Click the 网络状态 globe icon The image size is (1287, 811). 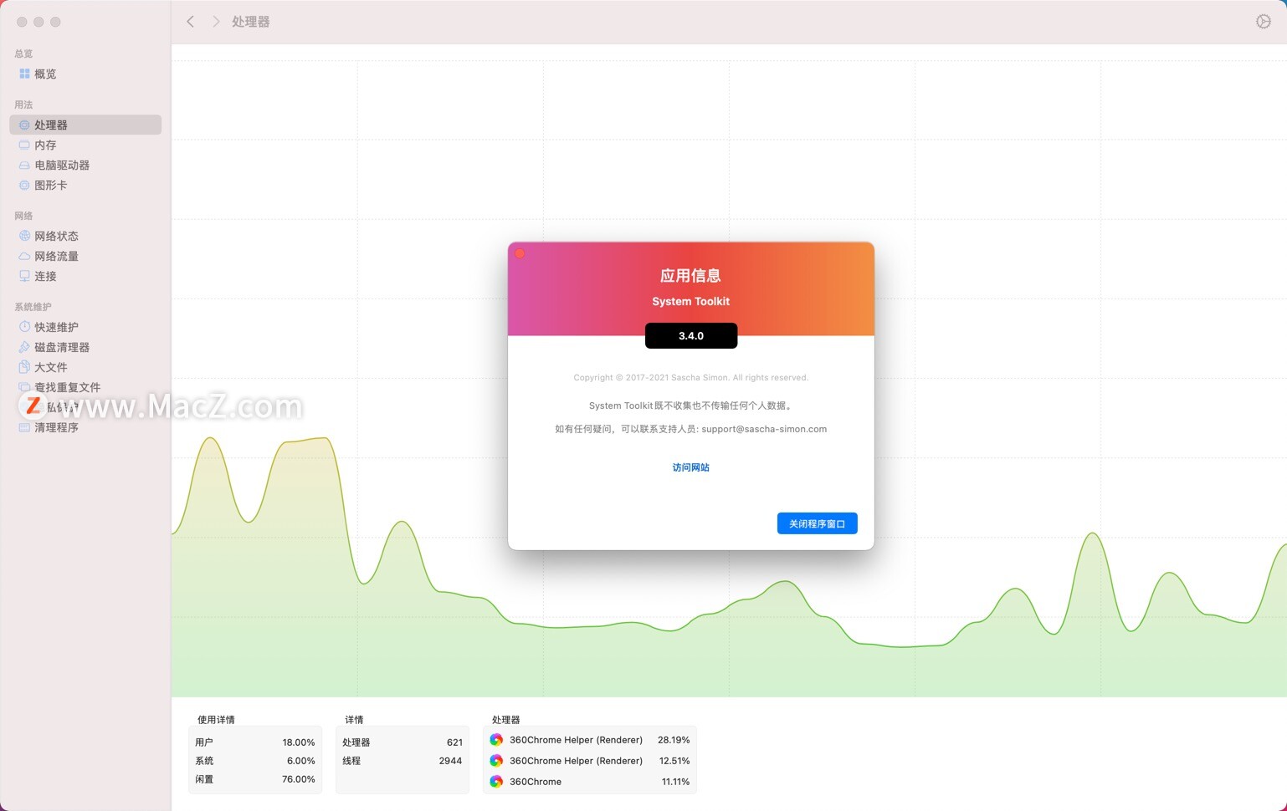[x=24, y=236]
